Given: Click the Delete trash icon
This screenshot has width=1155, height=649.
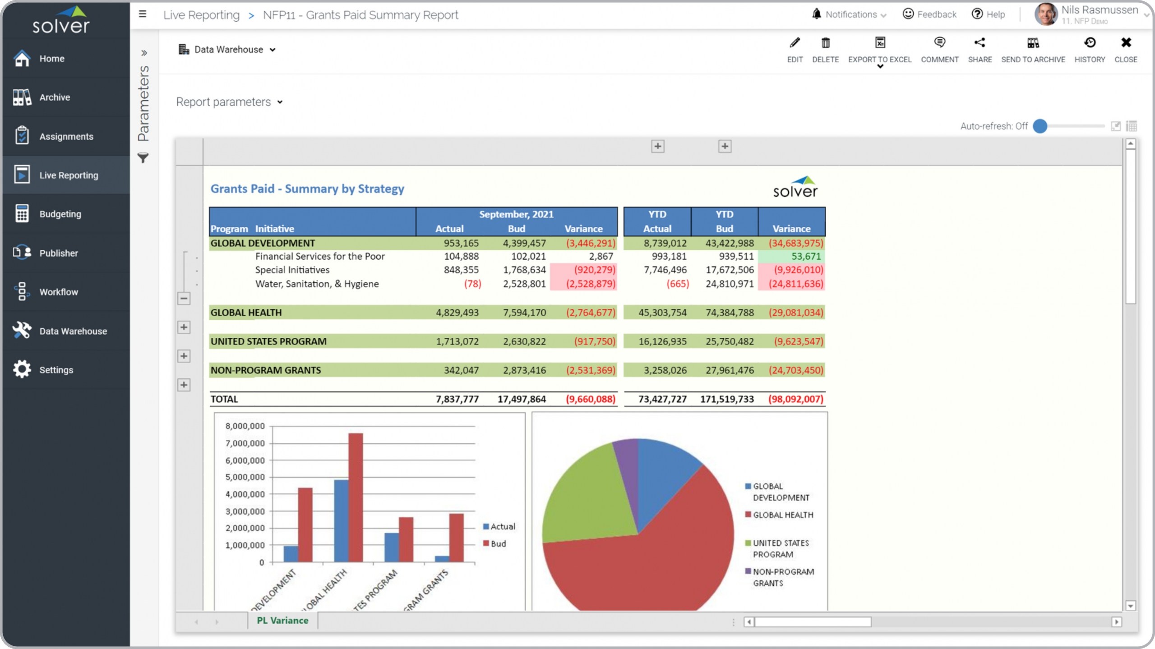Looking at the screenshot, I should point(825,43).
